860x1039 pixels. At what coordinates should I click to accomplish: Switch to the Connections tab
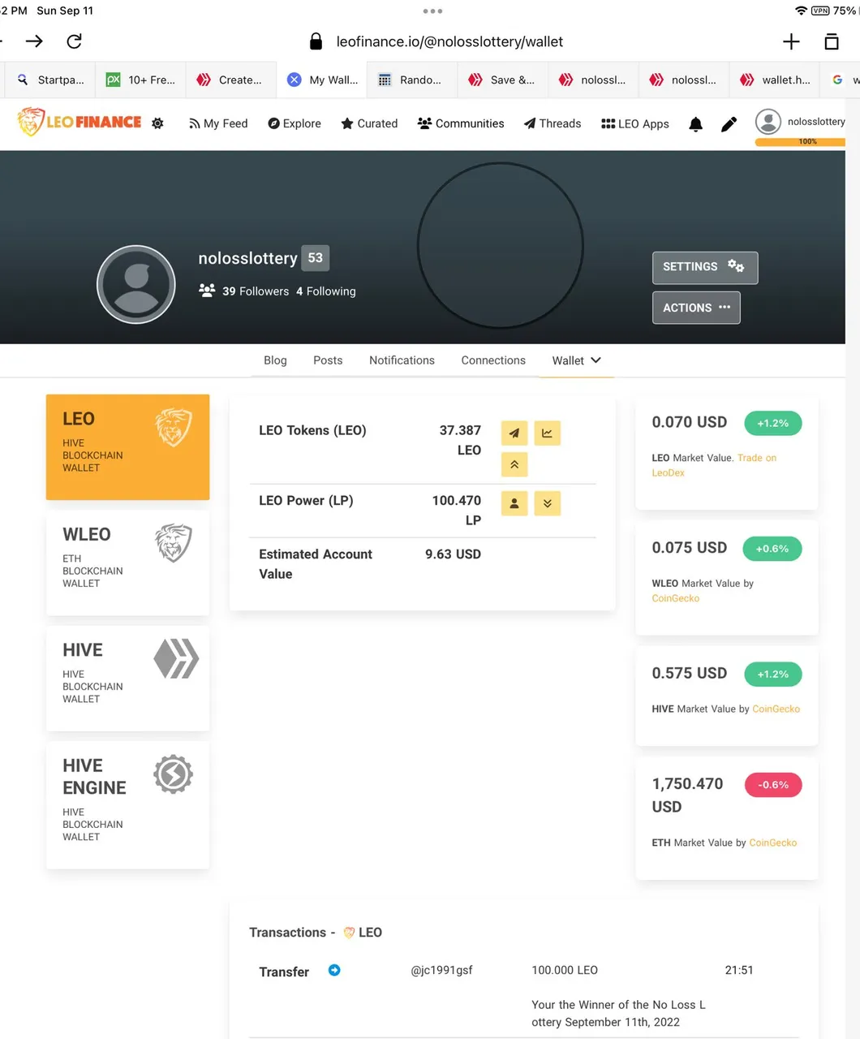pyautogui.click(x=493, y=360)
